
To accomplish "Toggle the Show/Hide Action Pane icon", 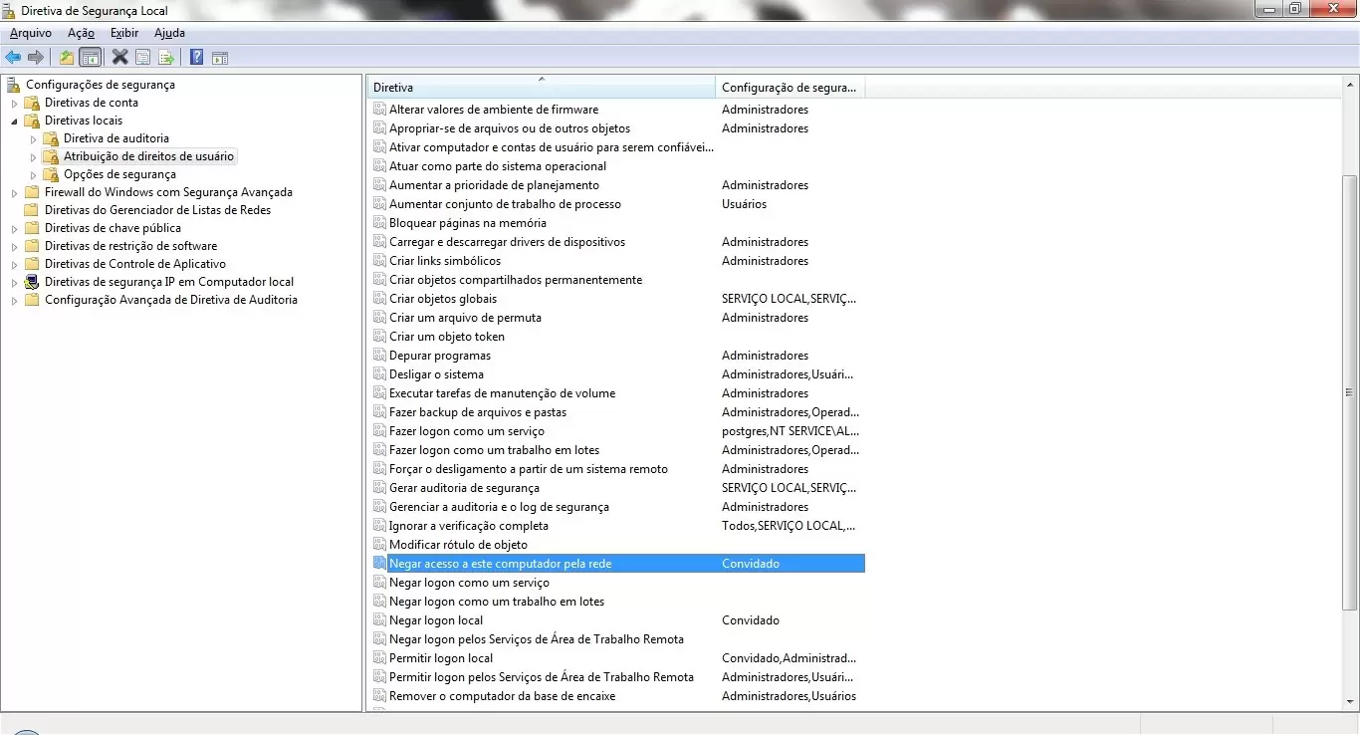I will click(220, 57).
